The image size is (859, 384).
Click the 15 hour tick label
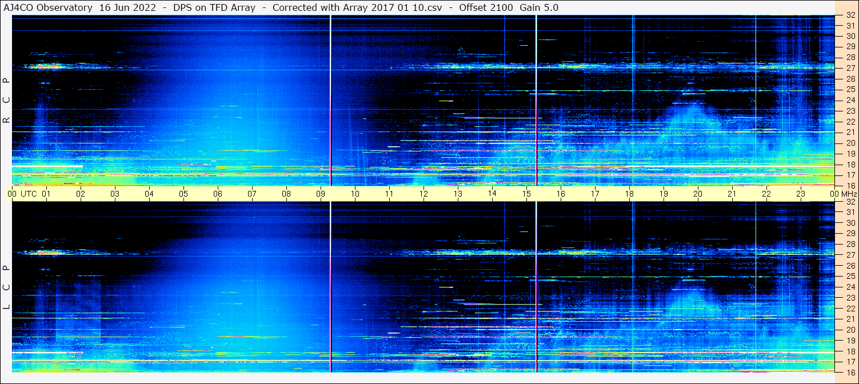526,194
